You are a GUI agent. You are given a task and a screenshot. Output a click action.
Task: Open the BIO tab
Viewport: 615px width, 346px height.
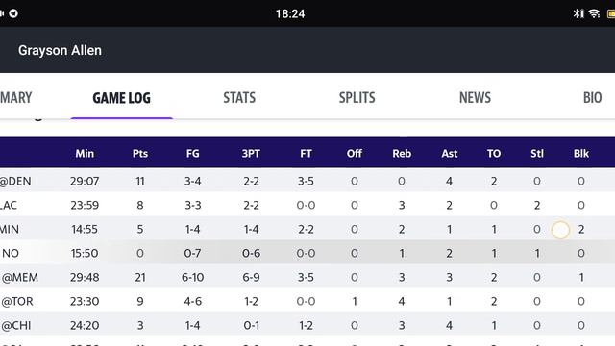click(x=592, y=97)
